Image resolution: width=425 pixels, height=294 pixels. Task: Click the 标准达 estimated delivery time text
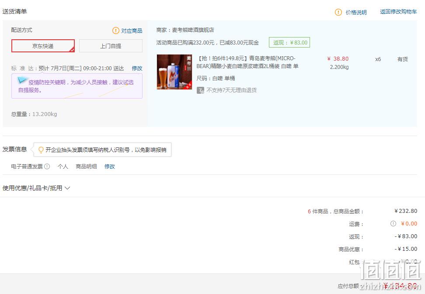point(67,68)
